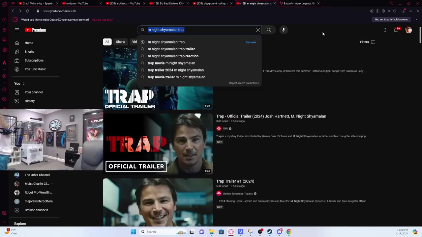Open the Trap Trailer #1 thumbnail
The height and width of the screenshot is (237, 422).
158,202
